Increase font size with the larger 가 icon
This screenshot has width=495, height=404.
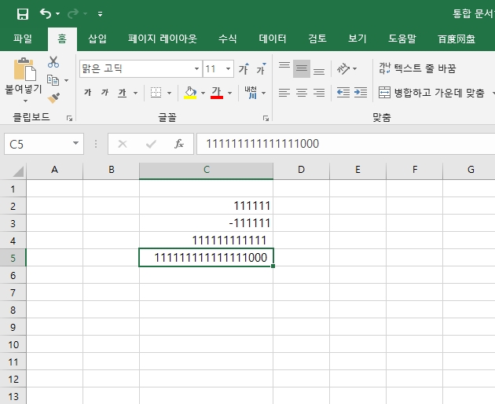point(244,69)
